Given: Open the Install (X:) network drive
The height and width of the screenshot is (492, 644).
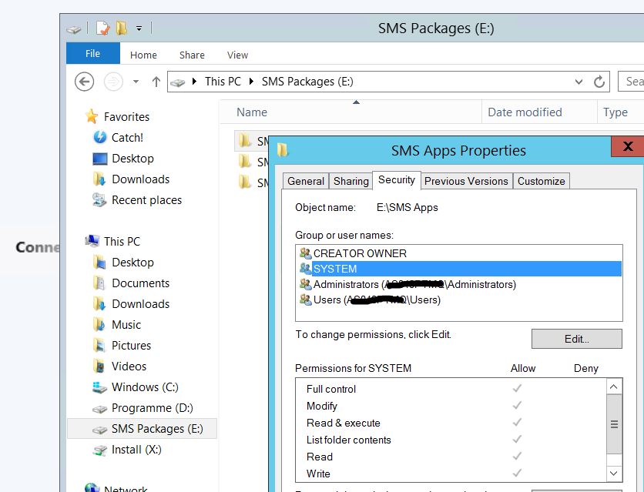Looking at the screenshot, I should tap(136, 450).
